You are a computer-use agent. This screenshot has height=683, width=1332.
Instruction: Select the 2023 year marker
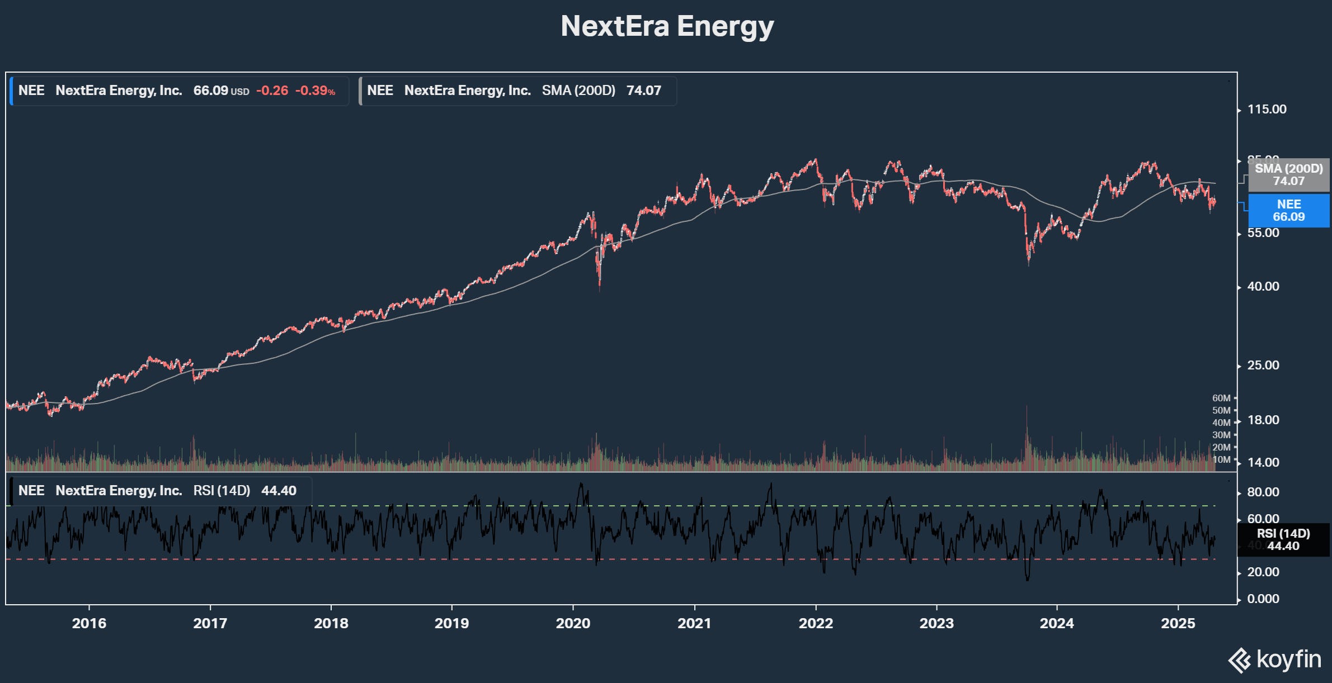point(936,623)
